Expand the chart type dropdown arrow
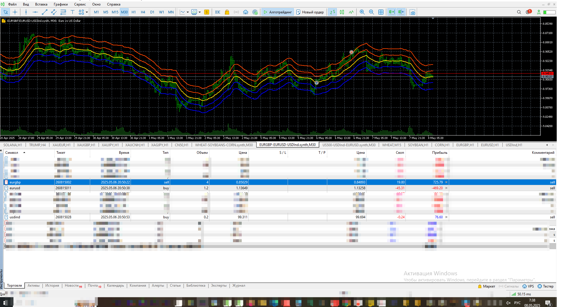Viewport: 564px width, 307px height. pos(188,12)
